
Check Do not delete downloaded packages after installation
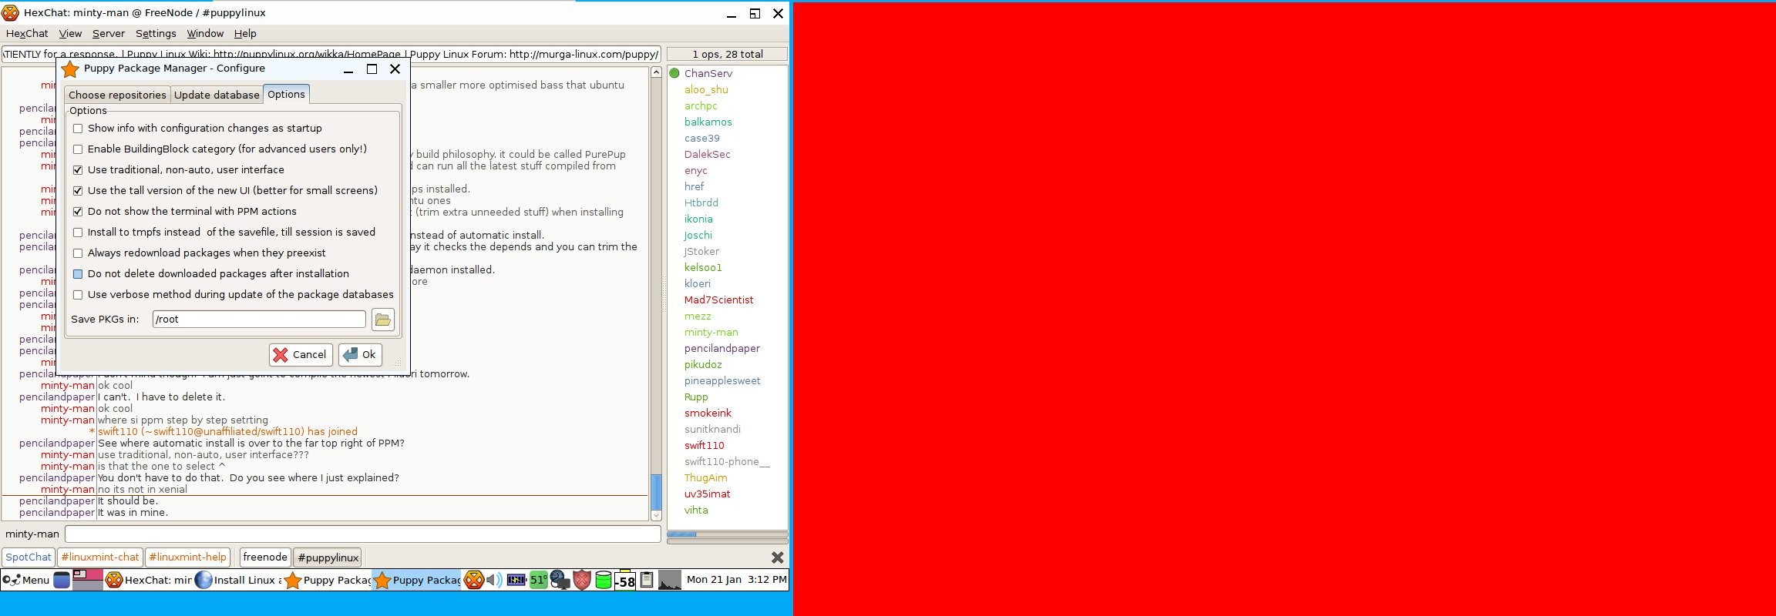coord(78,274)
